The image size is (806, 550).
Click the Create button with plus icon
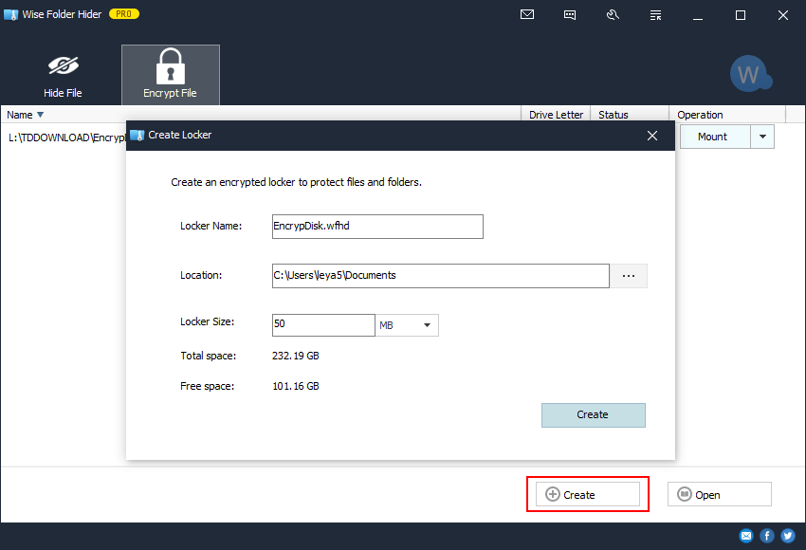click(x=588, y=494)
